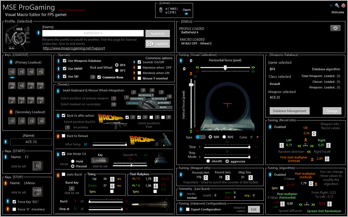Click the left chevrons of Horizontal force
Screen dimensions: 348x217
point(197,67)
